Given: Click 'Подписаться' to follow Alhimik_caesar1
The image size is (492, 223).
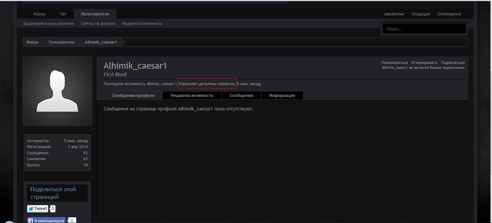Looking at the screenshot, I should pos(453,63).
